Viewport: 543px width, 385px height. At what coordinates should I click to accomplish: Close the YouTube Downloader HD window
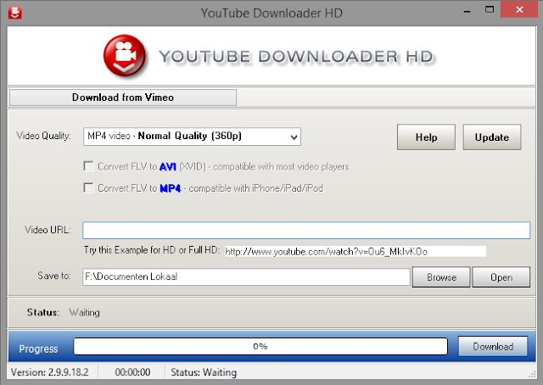[x=519, y=9]
